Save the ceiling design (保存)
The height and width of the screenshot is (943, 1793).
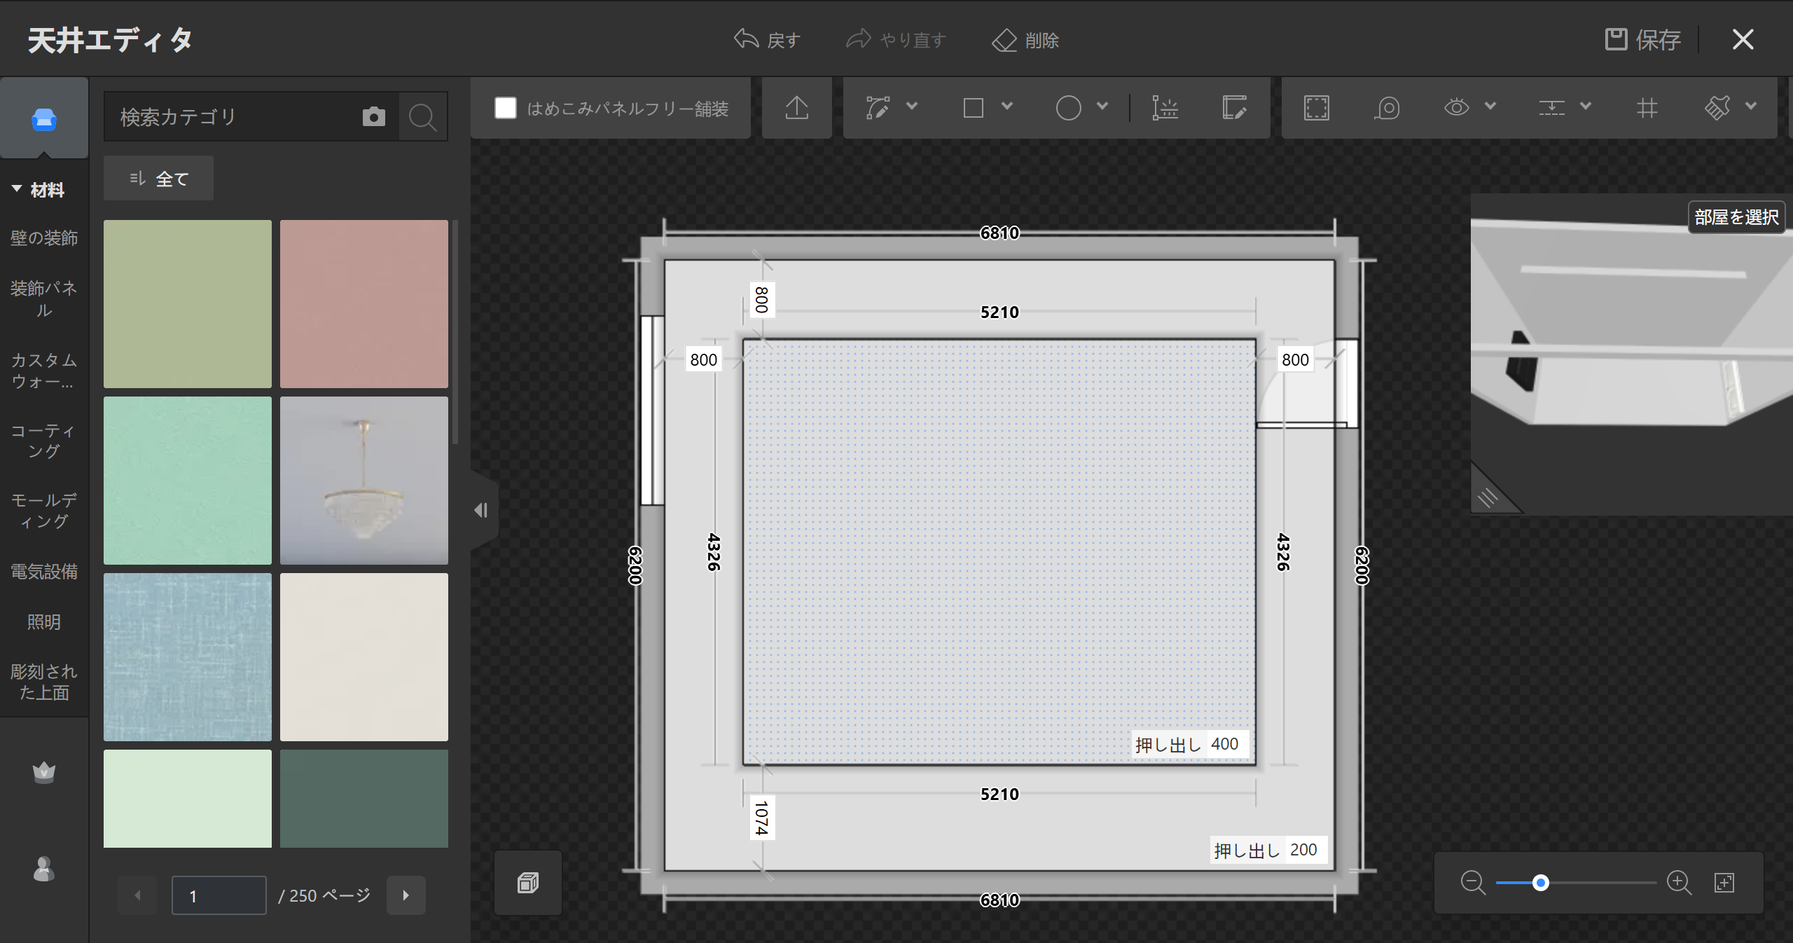click(x=1642, y=39)
